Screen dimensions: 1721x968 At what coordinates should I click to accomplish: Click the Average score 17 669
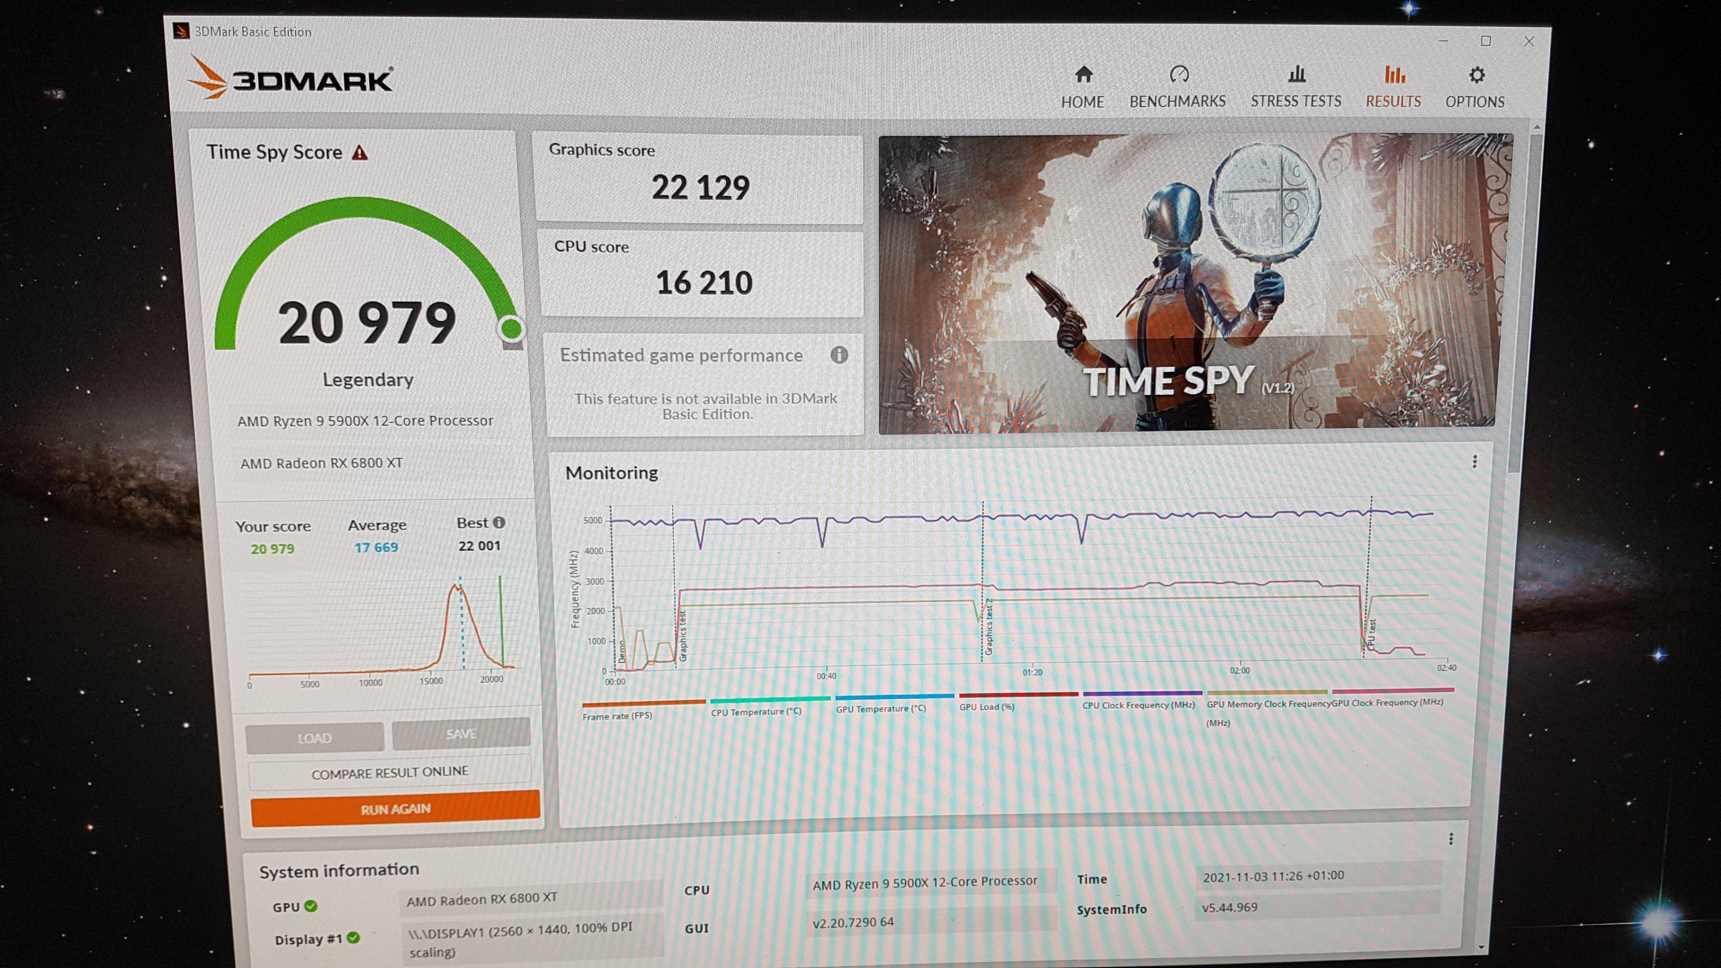(376, 548)
